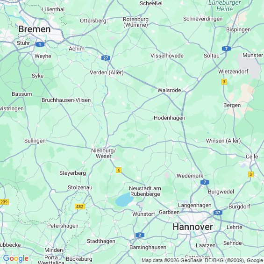Click the yellow 482 road shield
The width and height of the screenshot is (264, 264).
80,207
